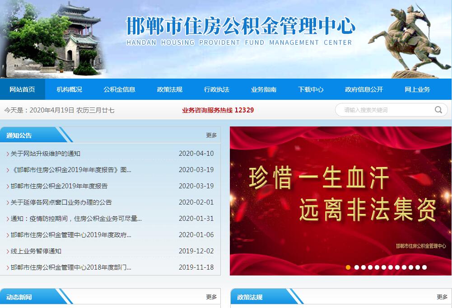Click 更多 in the 通知公告 panel

coord(211,135)
